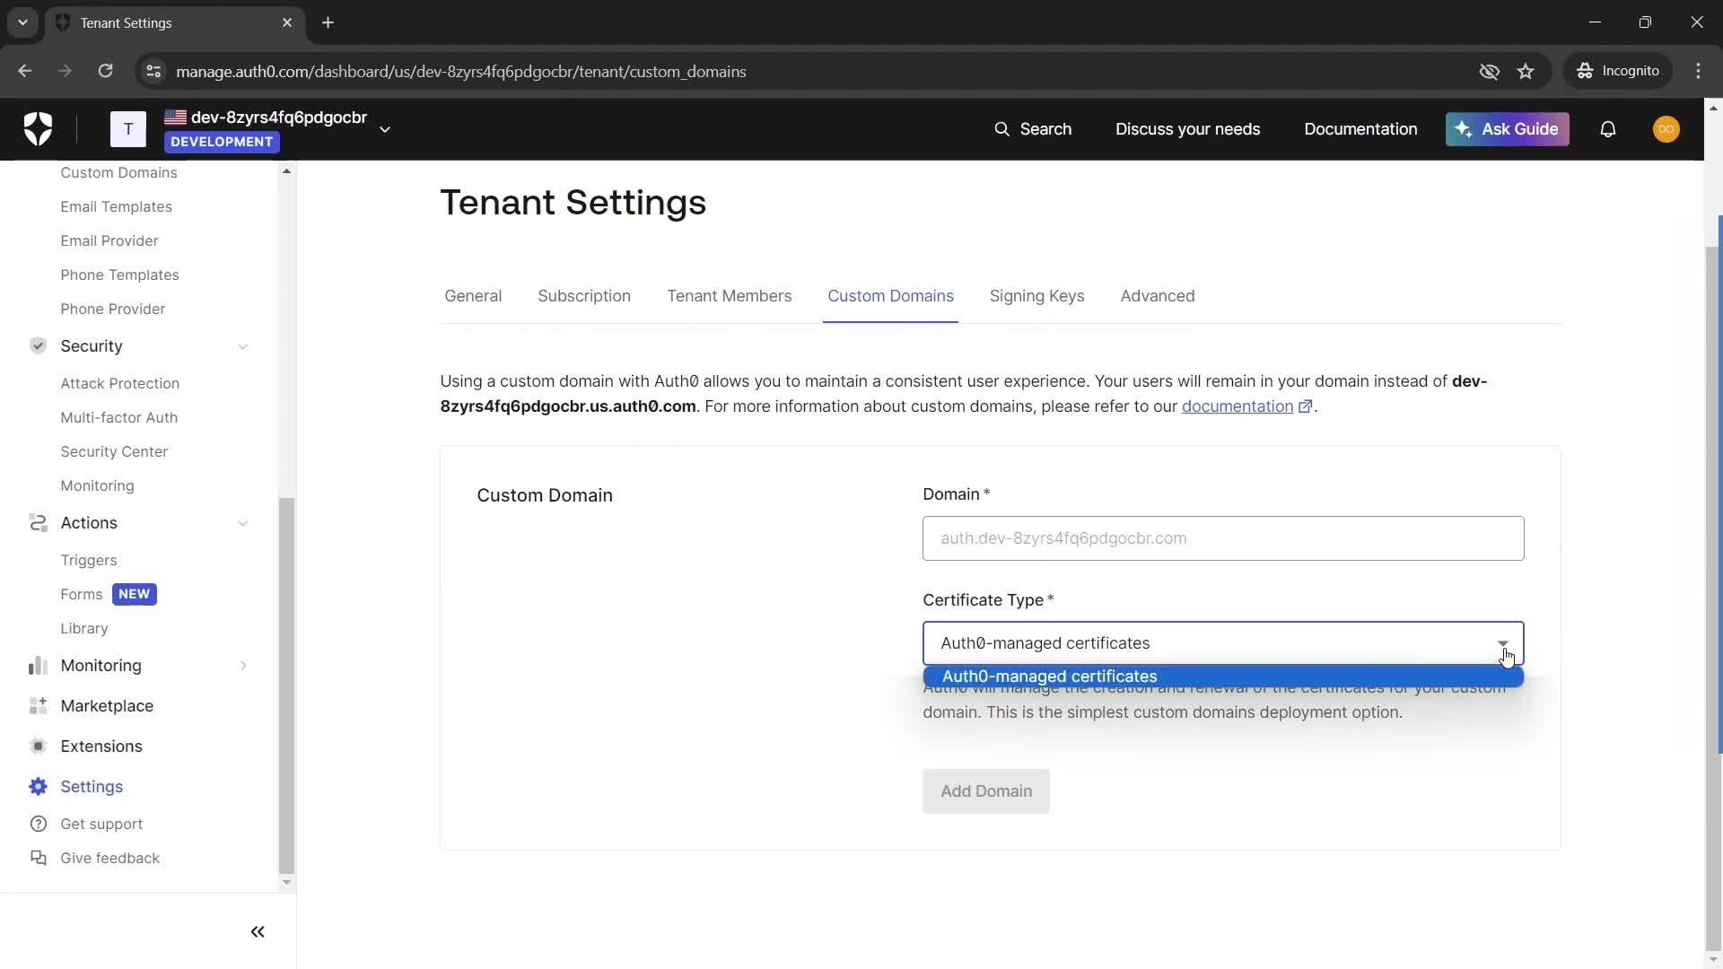
Task: Click the sidebar scrollbar thumb
Action: point(286,686)
